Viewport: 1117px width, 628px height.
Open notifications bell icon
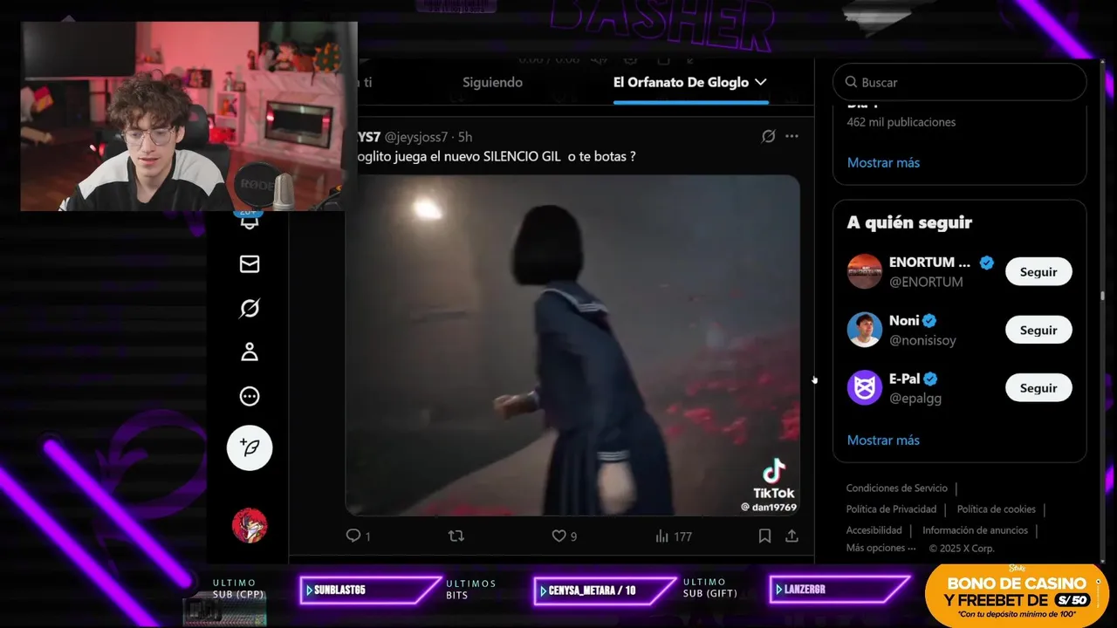pos(250,221)
